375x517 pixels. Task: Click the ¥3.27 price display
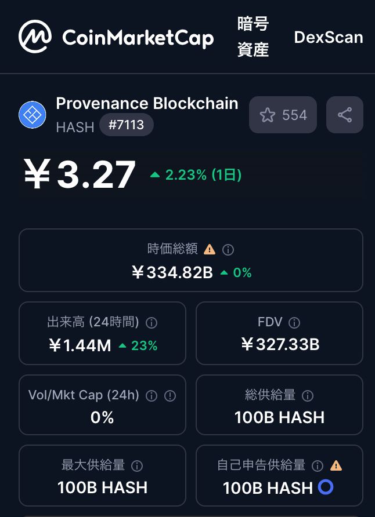80,174
